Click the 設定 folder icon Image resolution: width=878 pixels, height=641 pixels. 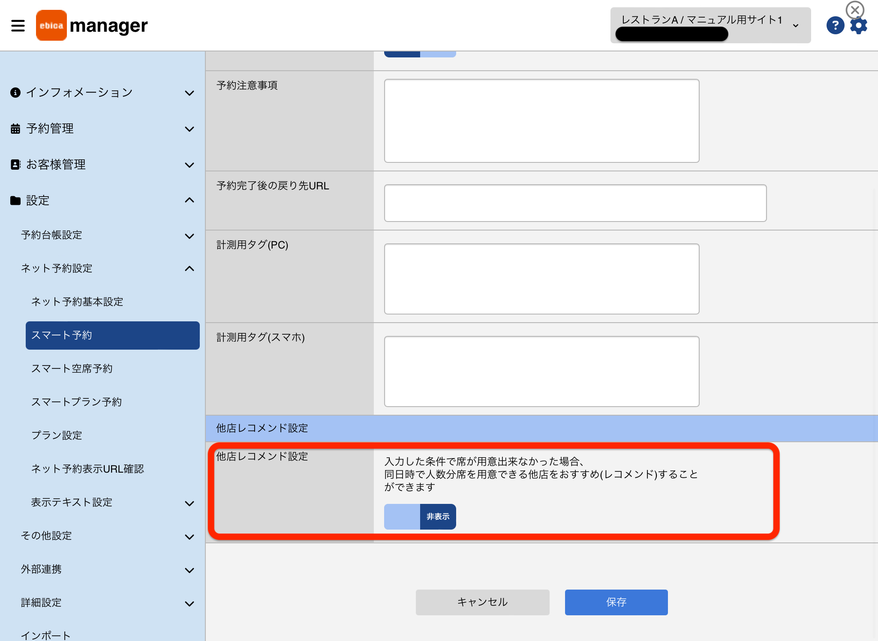click(x=15, y=200)
